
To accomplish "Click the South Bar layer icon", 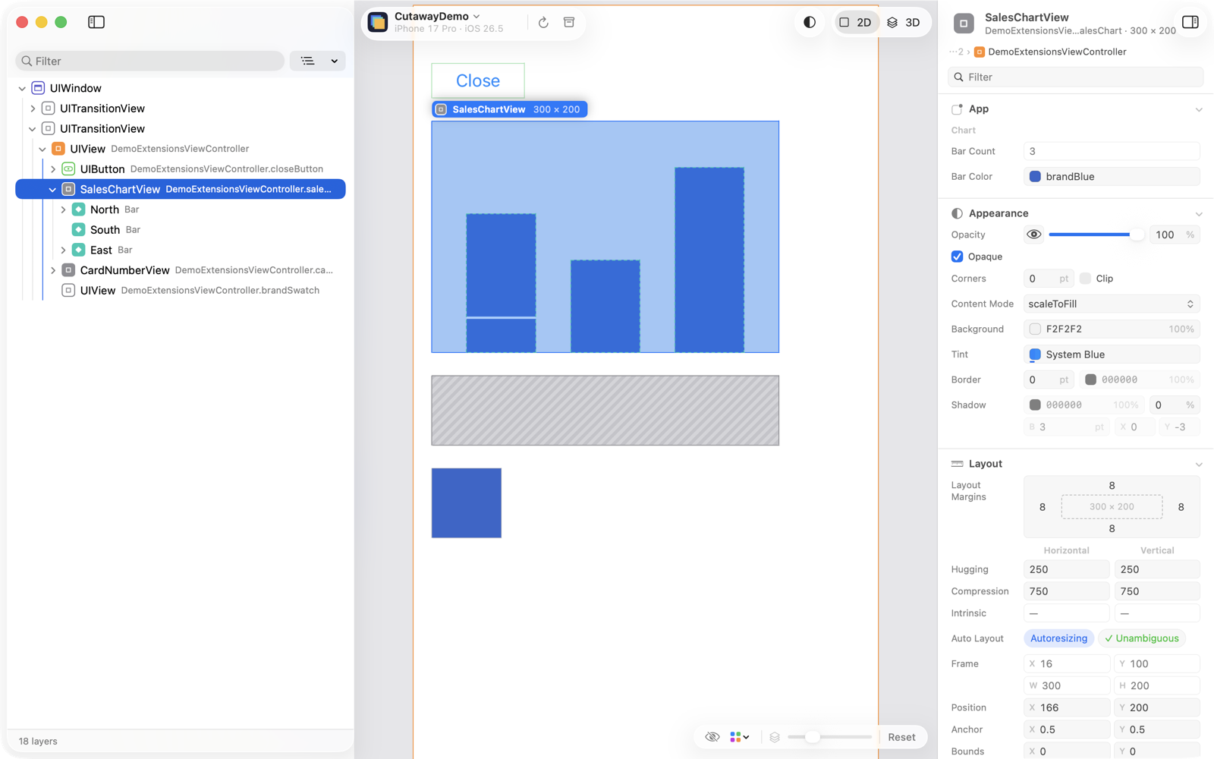I will pyautogui.click(x=78, y=229).
